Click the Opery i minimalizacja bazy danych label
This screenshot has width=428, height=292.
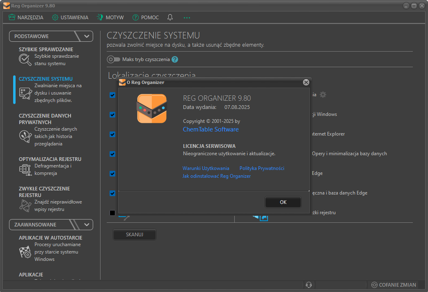coord(349,153)
